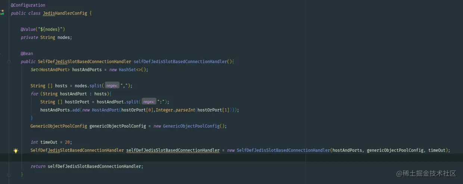The image size is (463, 184).
Task: Click the number 20
Action: point(67,142)
